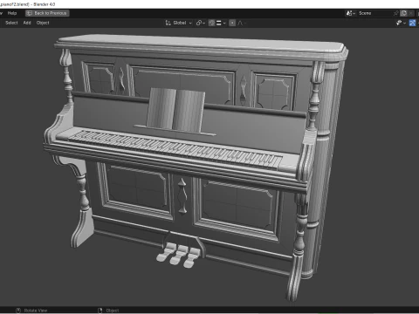The height and width of the screenshot is (314, 419).
Task: Open the proportional editing falloff curve icon
Action: 241,23
